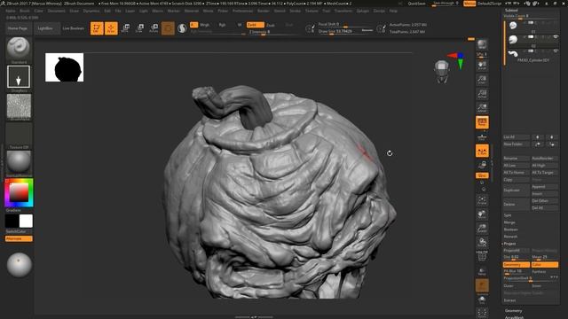Screen dimensions: 568x319
Task: Click the main color picker square
Action: (19, 193)
